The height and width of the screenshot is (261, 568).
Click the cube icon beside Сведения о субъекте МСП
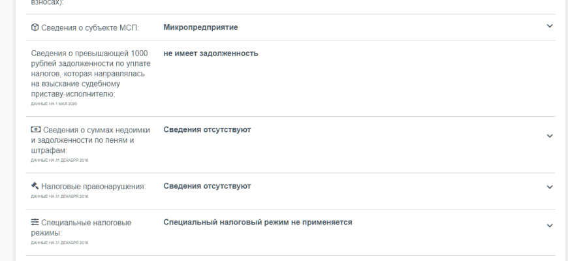(x=35, y=27)
